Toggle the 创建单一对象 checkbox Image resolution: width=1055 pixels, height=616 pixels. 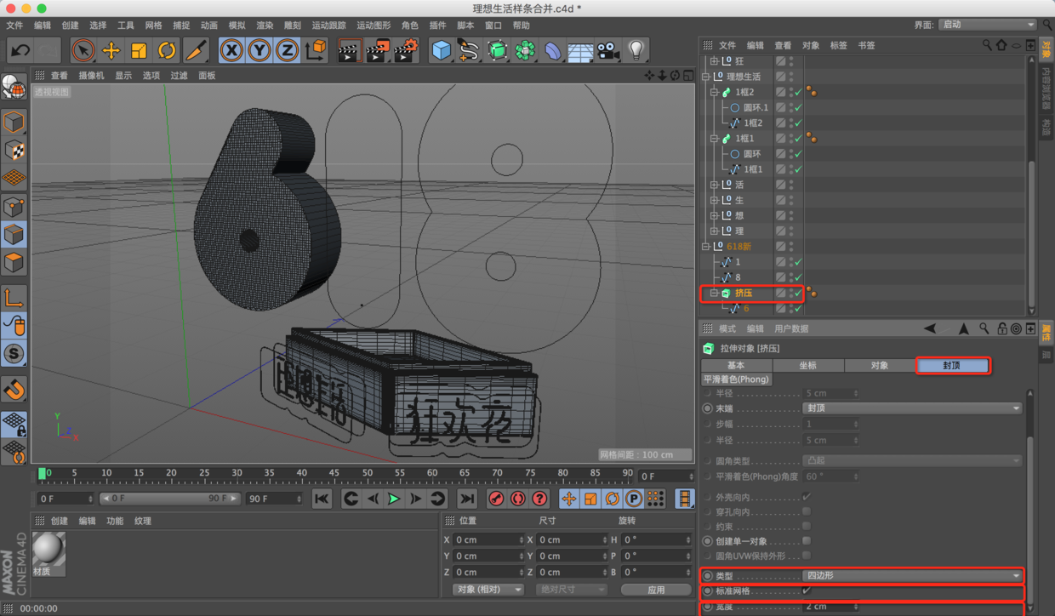point(807,541)
